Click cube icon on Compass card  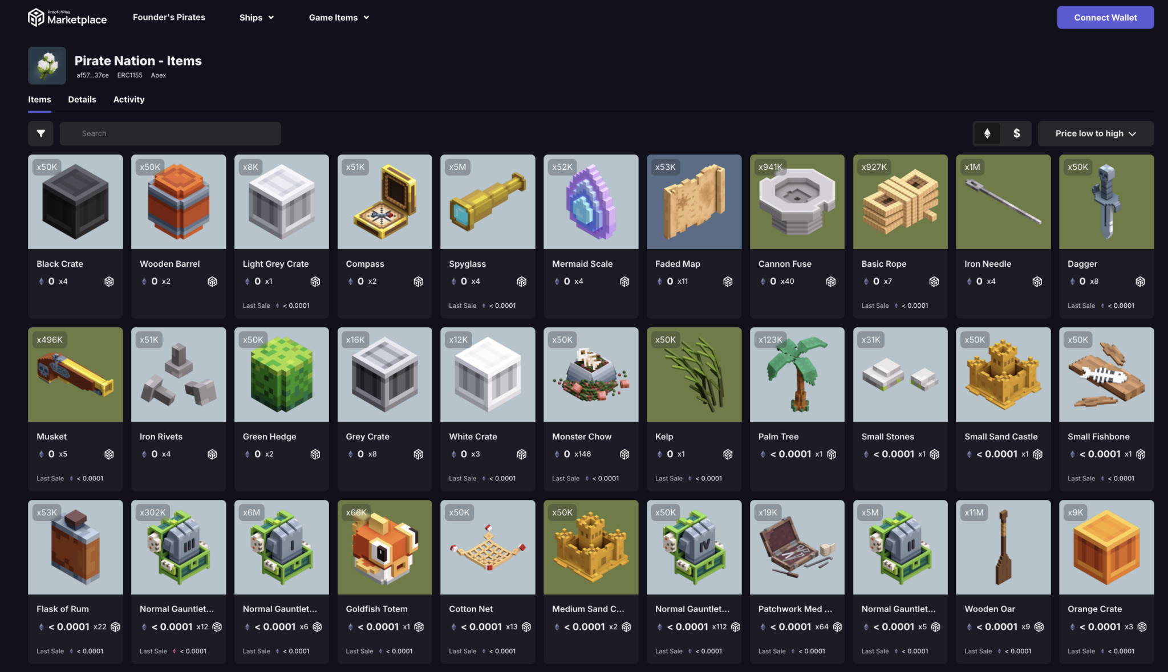(418, 282)
